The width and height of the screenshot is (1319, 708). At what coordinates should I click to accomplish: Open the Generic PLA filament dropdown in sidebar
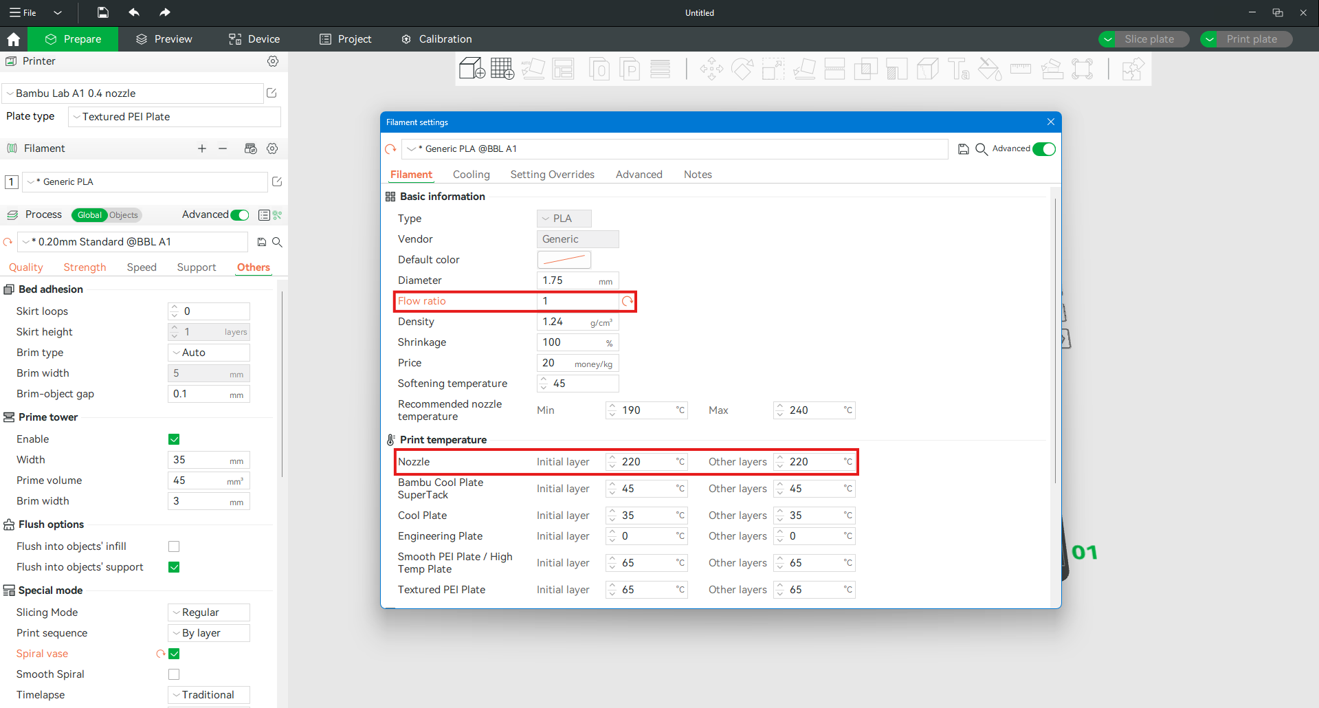[145, 182]
